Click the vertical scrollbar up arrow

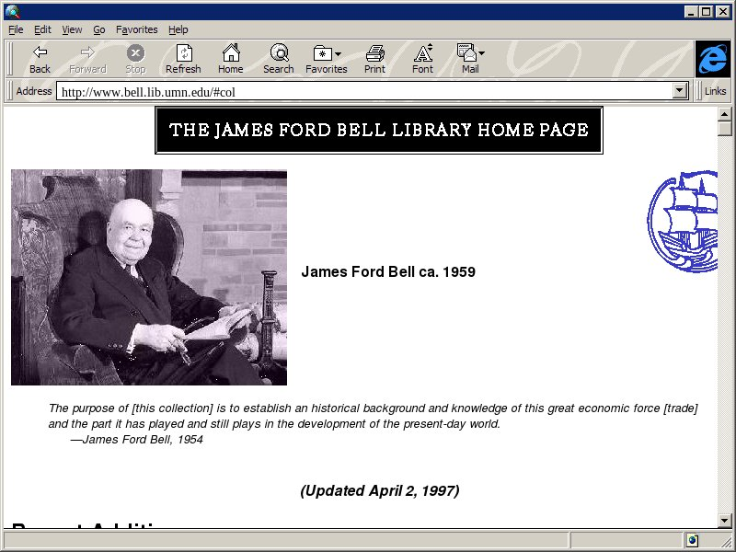click(x=725, y=114)
